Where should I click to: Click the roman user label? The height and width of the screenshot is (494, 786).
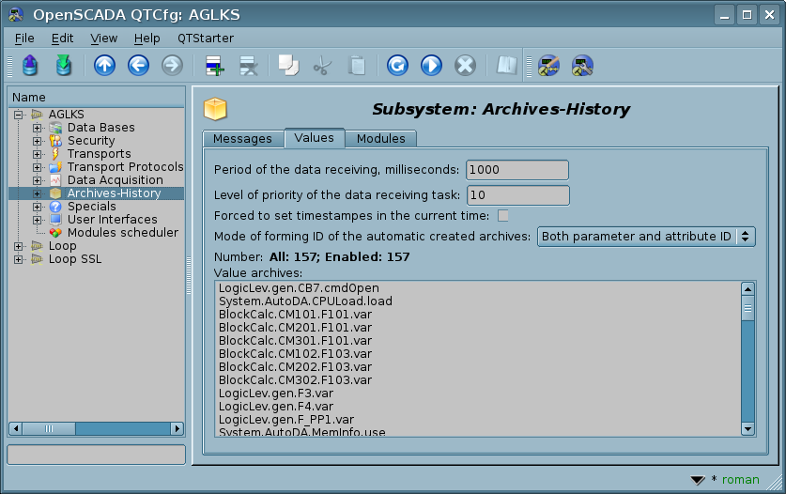(x=740, y=480)
